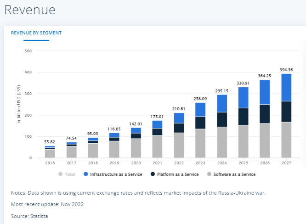Click the 142.01 total value label
The width and height of the screenshot is (306, 224).
point(136,124)
